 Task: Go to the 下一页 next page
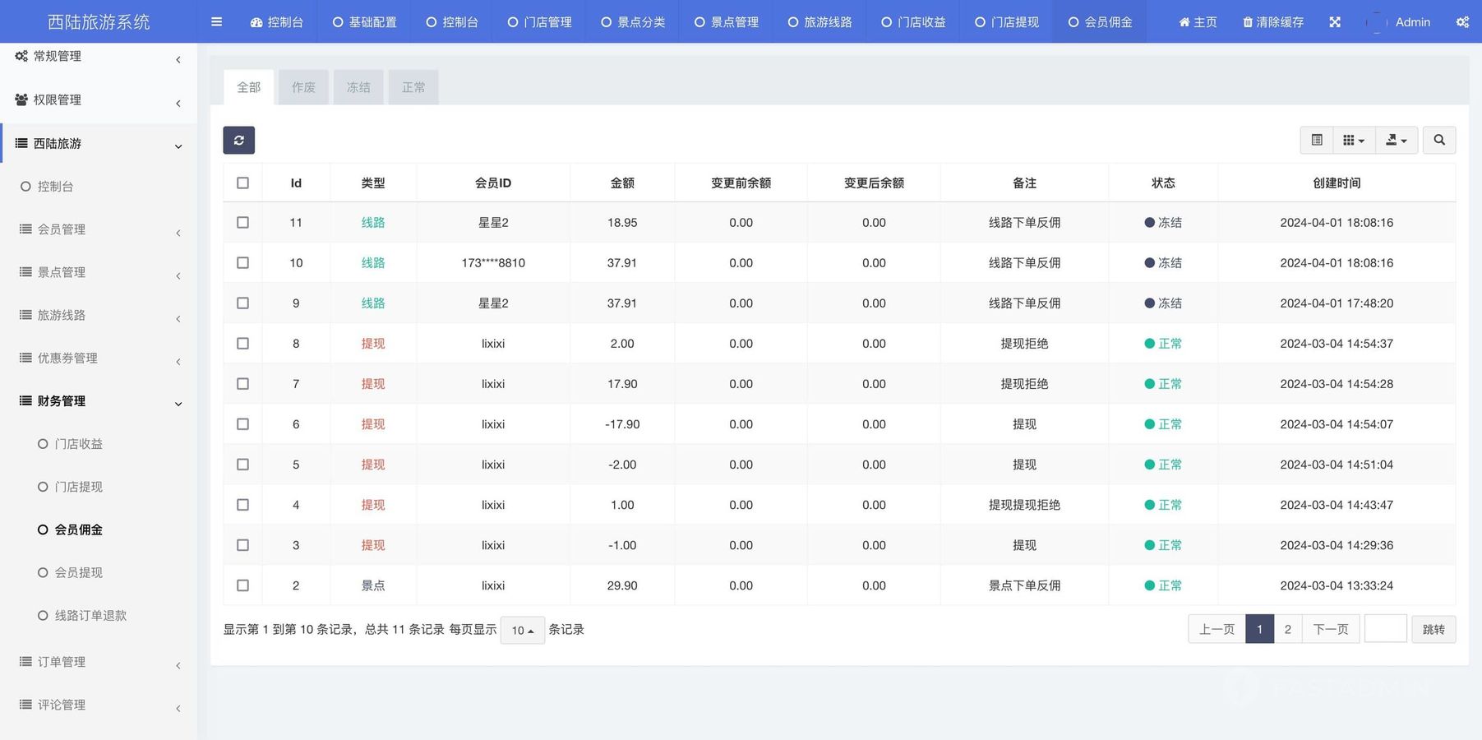[x=1330, y=630]
